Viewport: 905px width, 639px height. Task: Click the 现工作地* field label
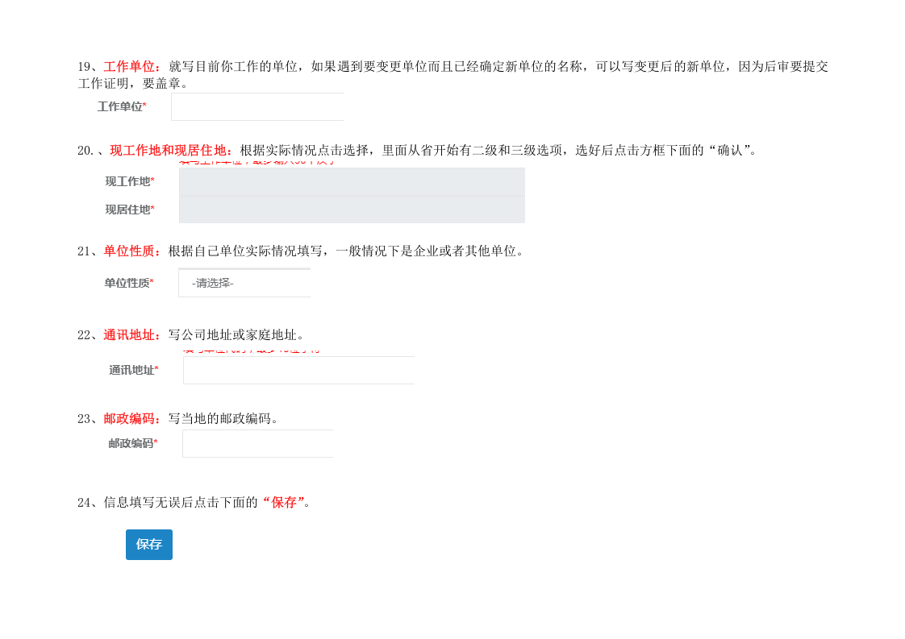click(130, 181)
